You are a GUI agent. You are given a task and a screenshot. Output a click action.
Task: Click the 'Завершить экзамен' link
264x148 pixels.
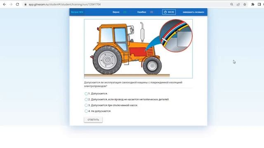(193, 12)
